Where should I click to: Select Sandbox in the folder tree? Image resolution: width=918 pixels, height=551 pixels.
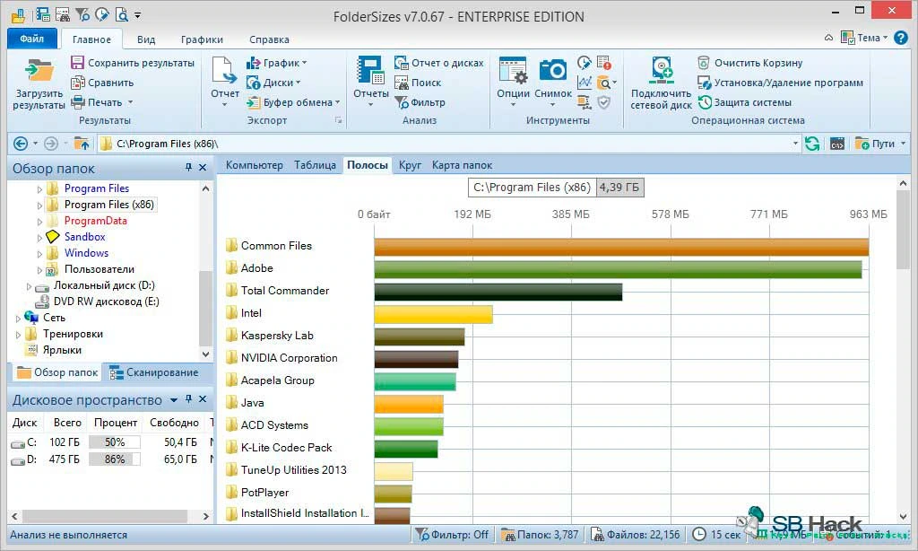pos(85,237)
